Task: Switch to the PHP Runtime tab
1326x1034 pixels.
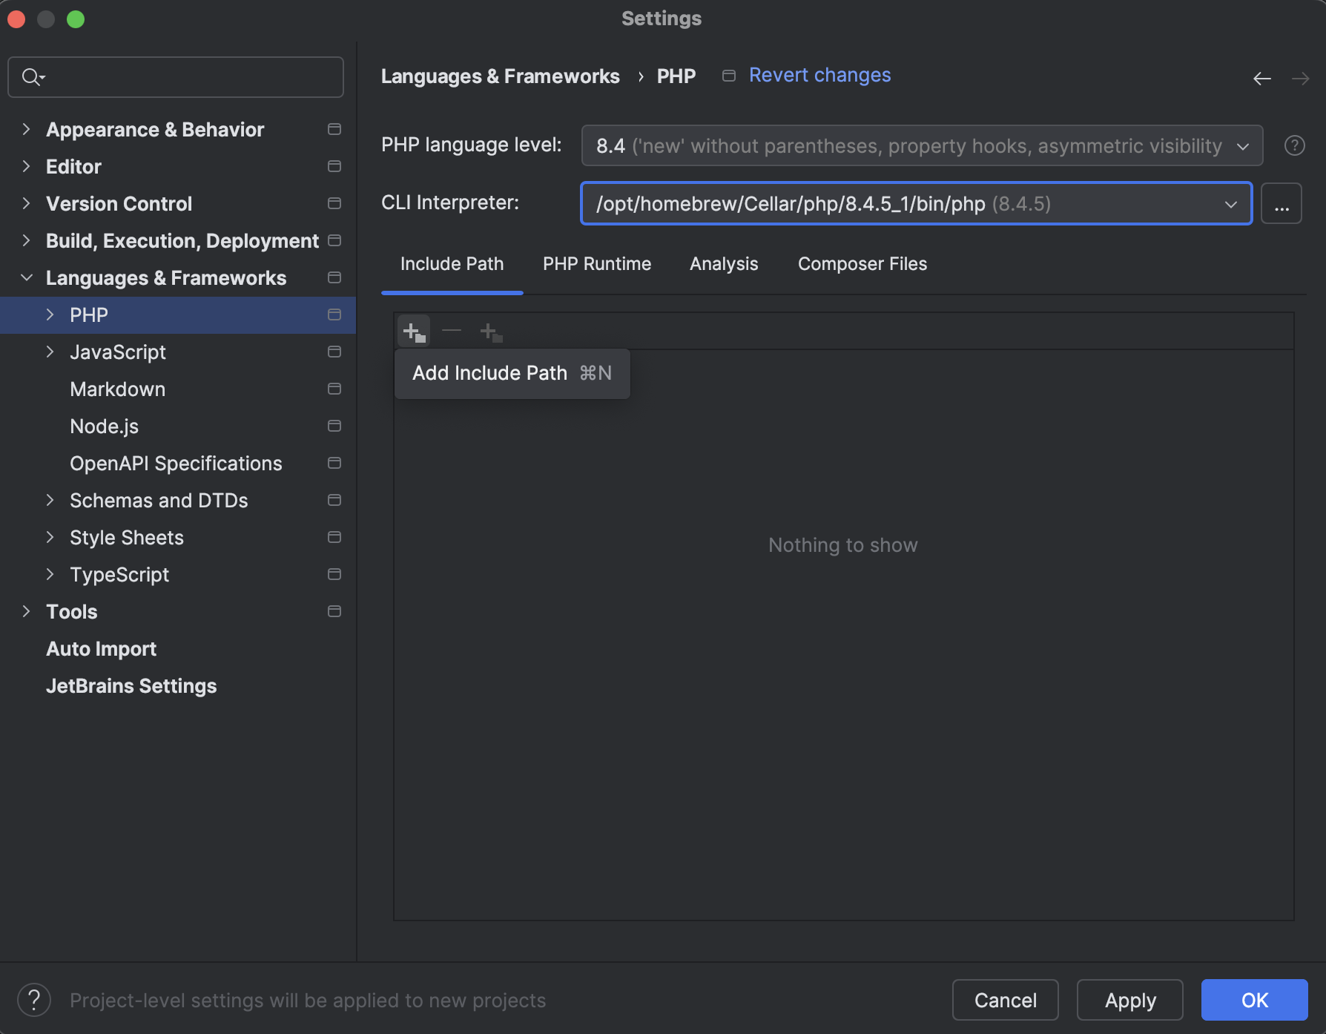Action: pos(597,264)
